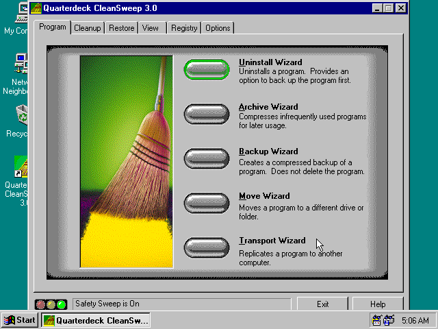Click the yellow Safety Sweep light

(x=51, y=304)
